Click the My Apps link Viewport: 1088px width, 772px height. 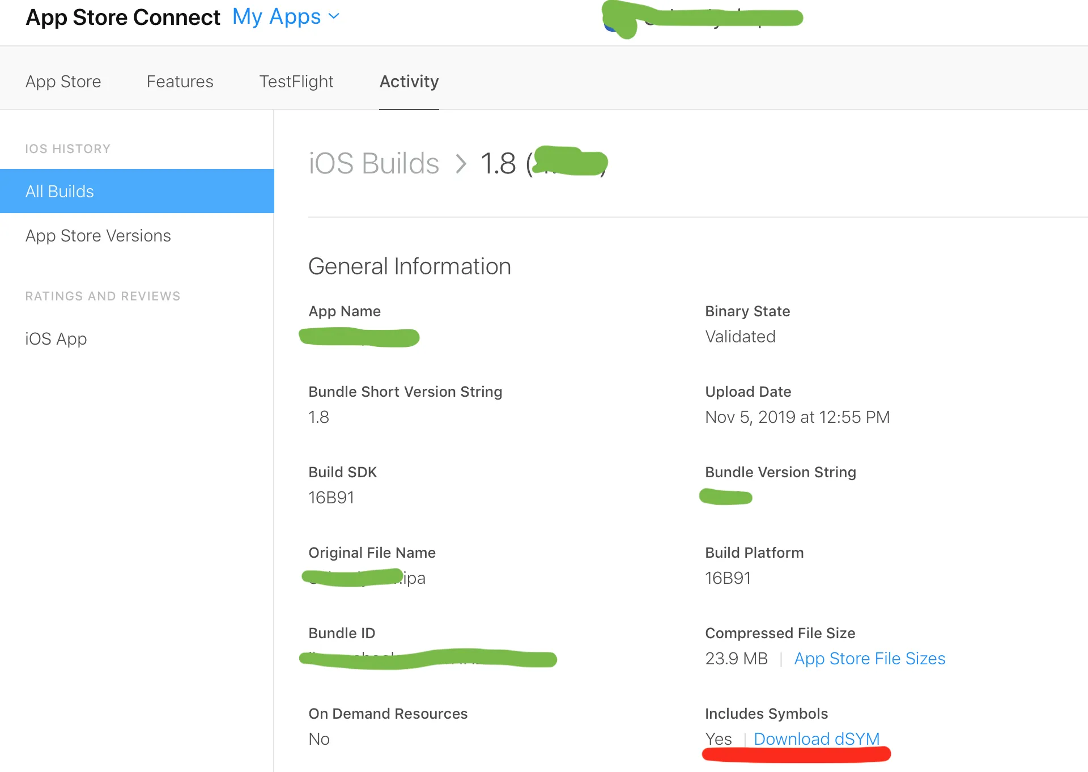(x=277, y=16)
